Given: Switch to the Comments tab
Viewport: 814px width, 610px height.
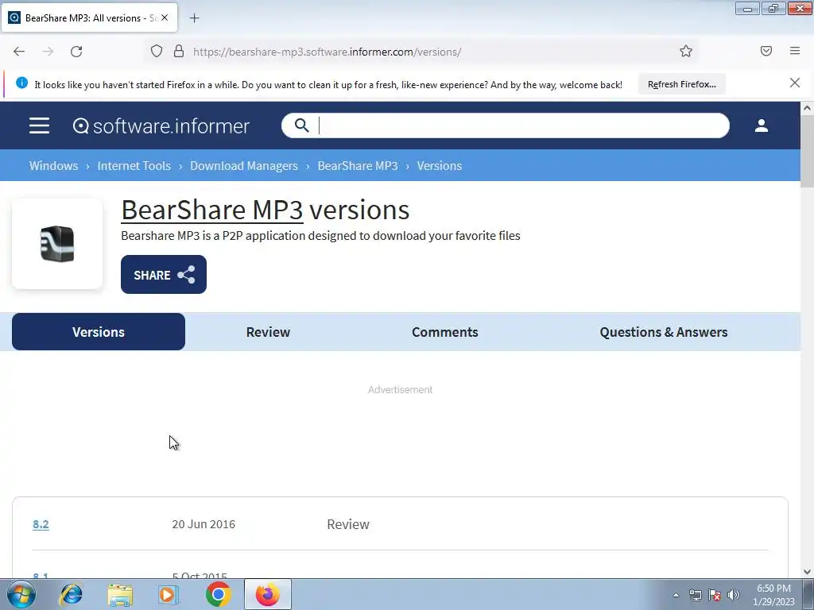Looking at the screenshot, I should pos(445,332).
